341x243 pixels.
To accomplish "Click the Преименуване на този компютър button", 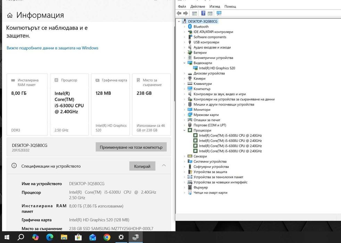I will [x=131, y=147].
